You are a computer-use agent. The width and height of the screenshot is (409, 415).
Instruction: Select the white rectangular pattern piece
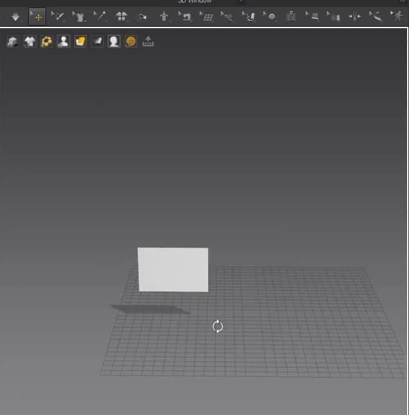click(x=173, y=270)
